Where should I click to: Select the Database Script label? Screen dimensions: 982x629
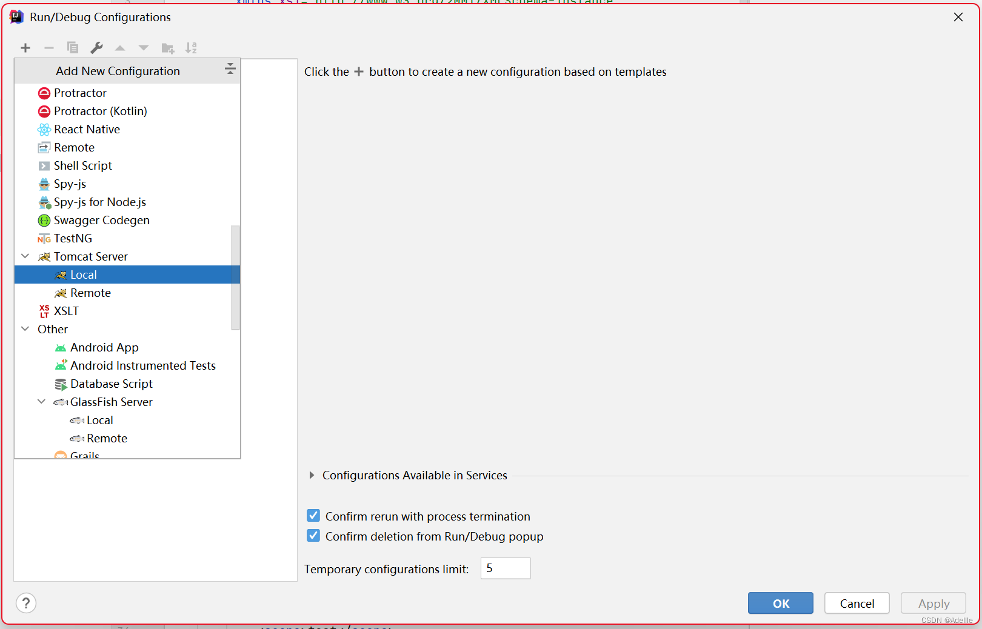pos(112,384)
